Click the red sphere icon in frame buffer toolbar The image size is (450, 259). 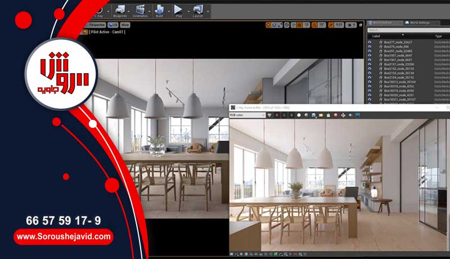(x=335, y=115)
